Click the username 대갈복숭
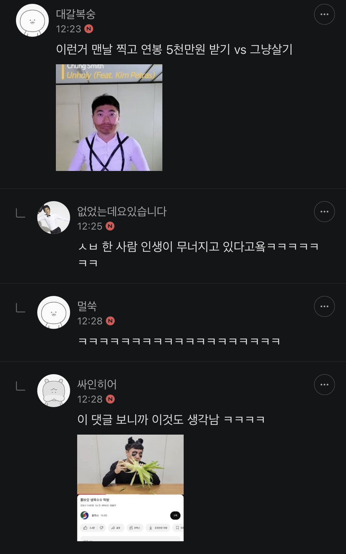 [x=76, y=14]
